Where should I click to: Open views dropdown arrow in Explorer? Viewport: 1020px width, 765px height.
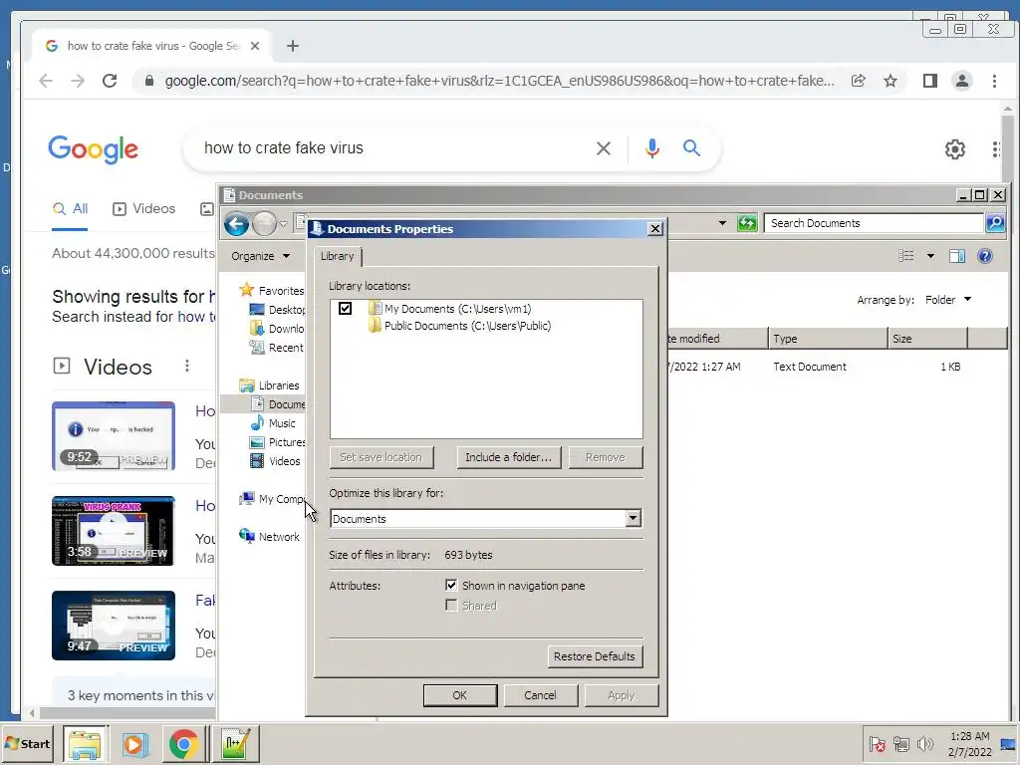(x=930, y=256)
